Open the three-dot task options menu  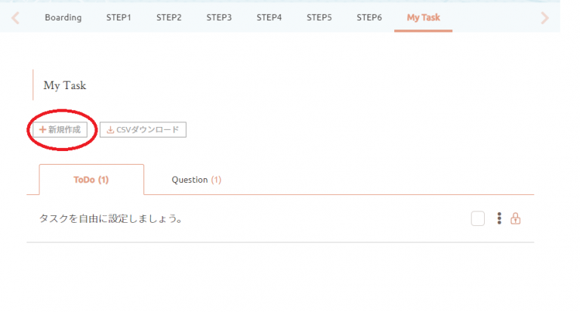499,218
